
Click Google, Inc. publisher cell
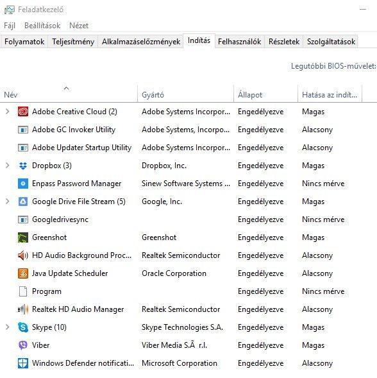coord(162,202)
